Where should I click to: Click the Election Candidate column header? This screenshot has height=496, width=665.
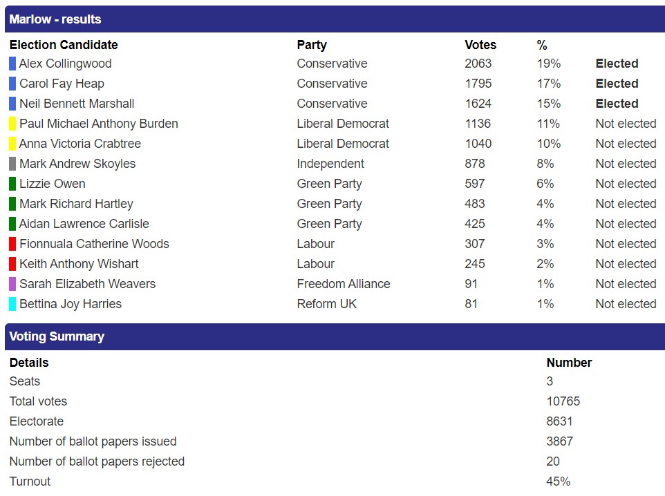(x=64, y=45)
